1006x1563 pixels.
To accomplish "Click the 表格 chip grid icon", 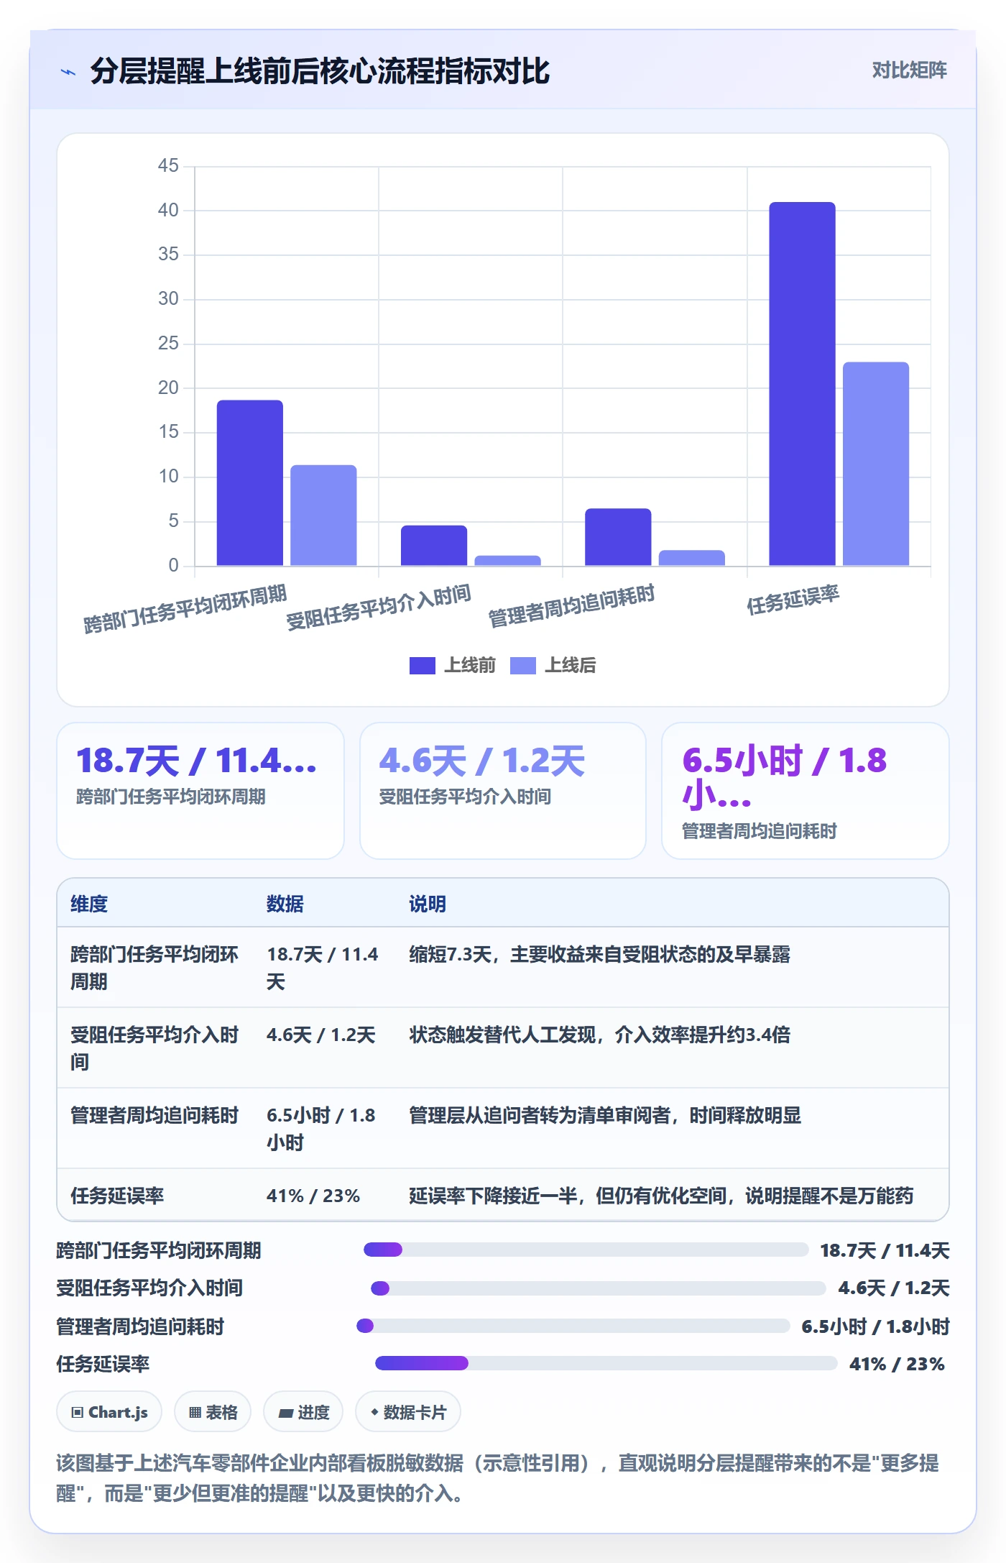I will click(195, 1413).
